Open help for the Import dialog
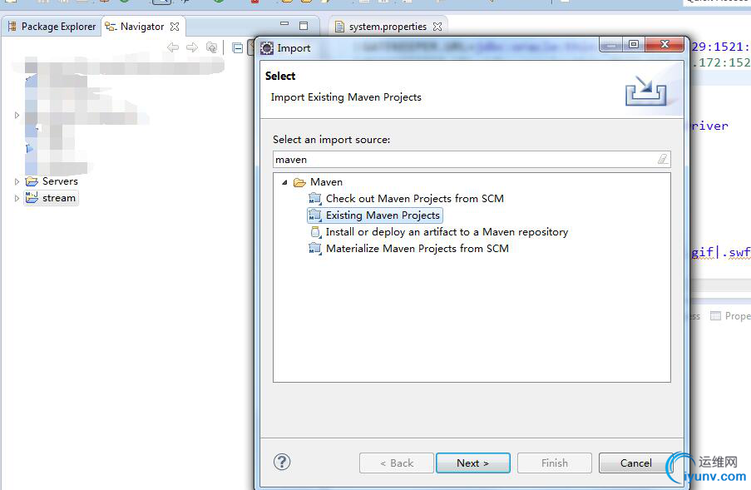 point(282,463)
